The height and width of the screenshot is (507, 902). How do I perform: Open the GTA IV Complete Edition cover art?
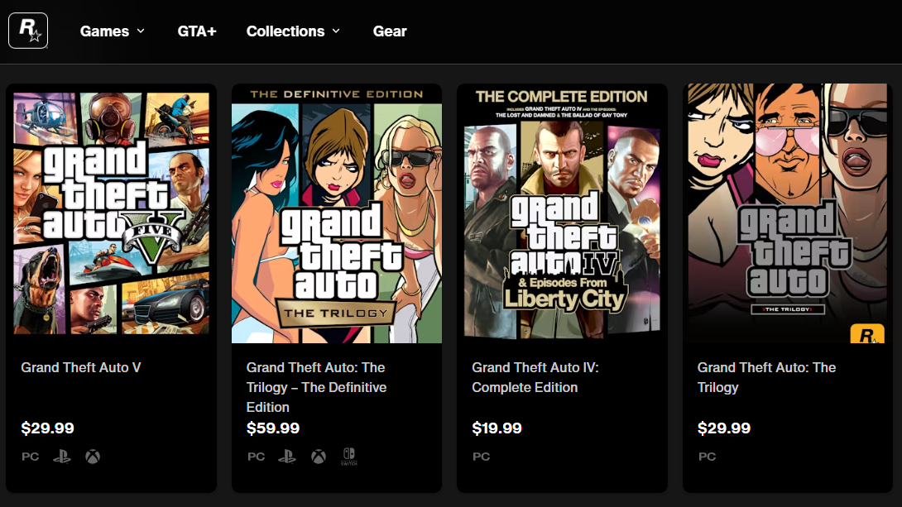point(562,213)
